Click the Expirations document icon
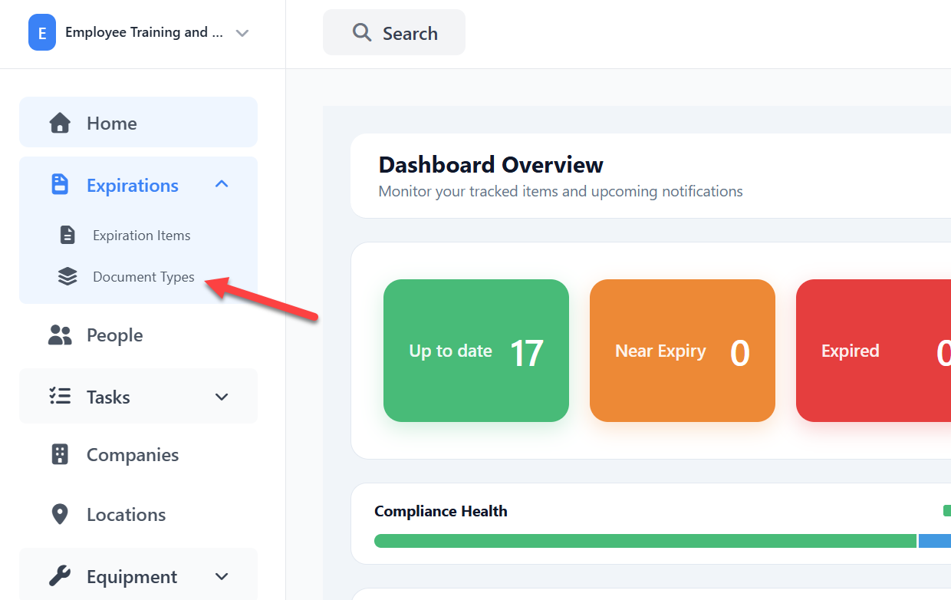The height and width of the screenshot is (600, 951). [60, 185]
